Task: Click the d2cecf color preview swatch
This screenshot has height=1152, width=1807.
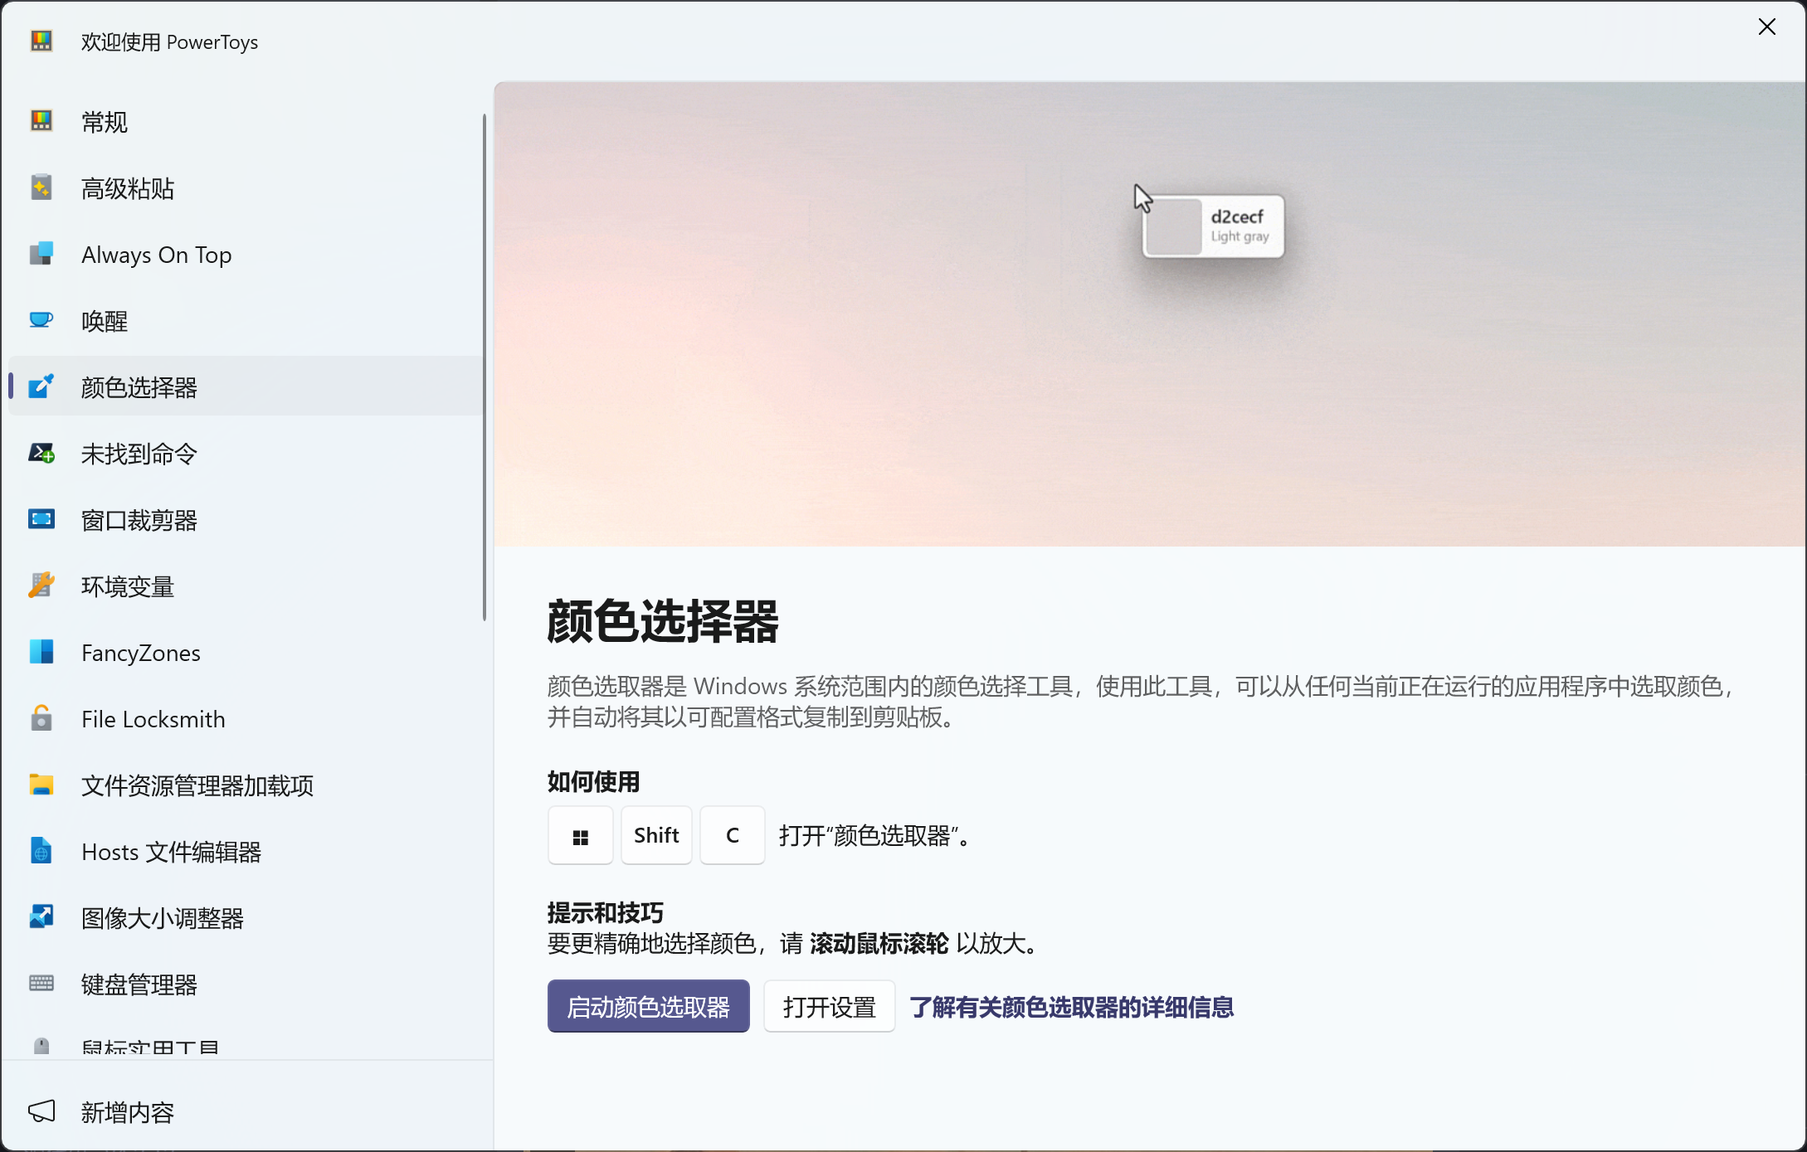Action: tap(1174, 226)
